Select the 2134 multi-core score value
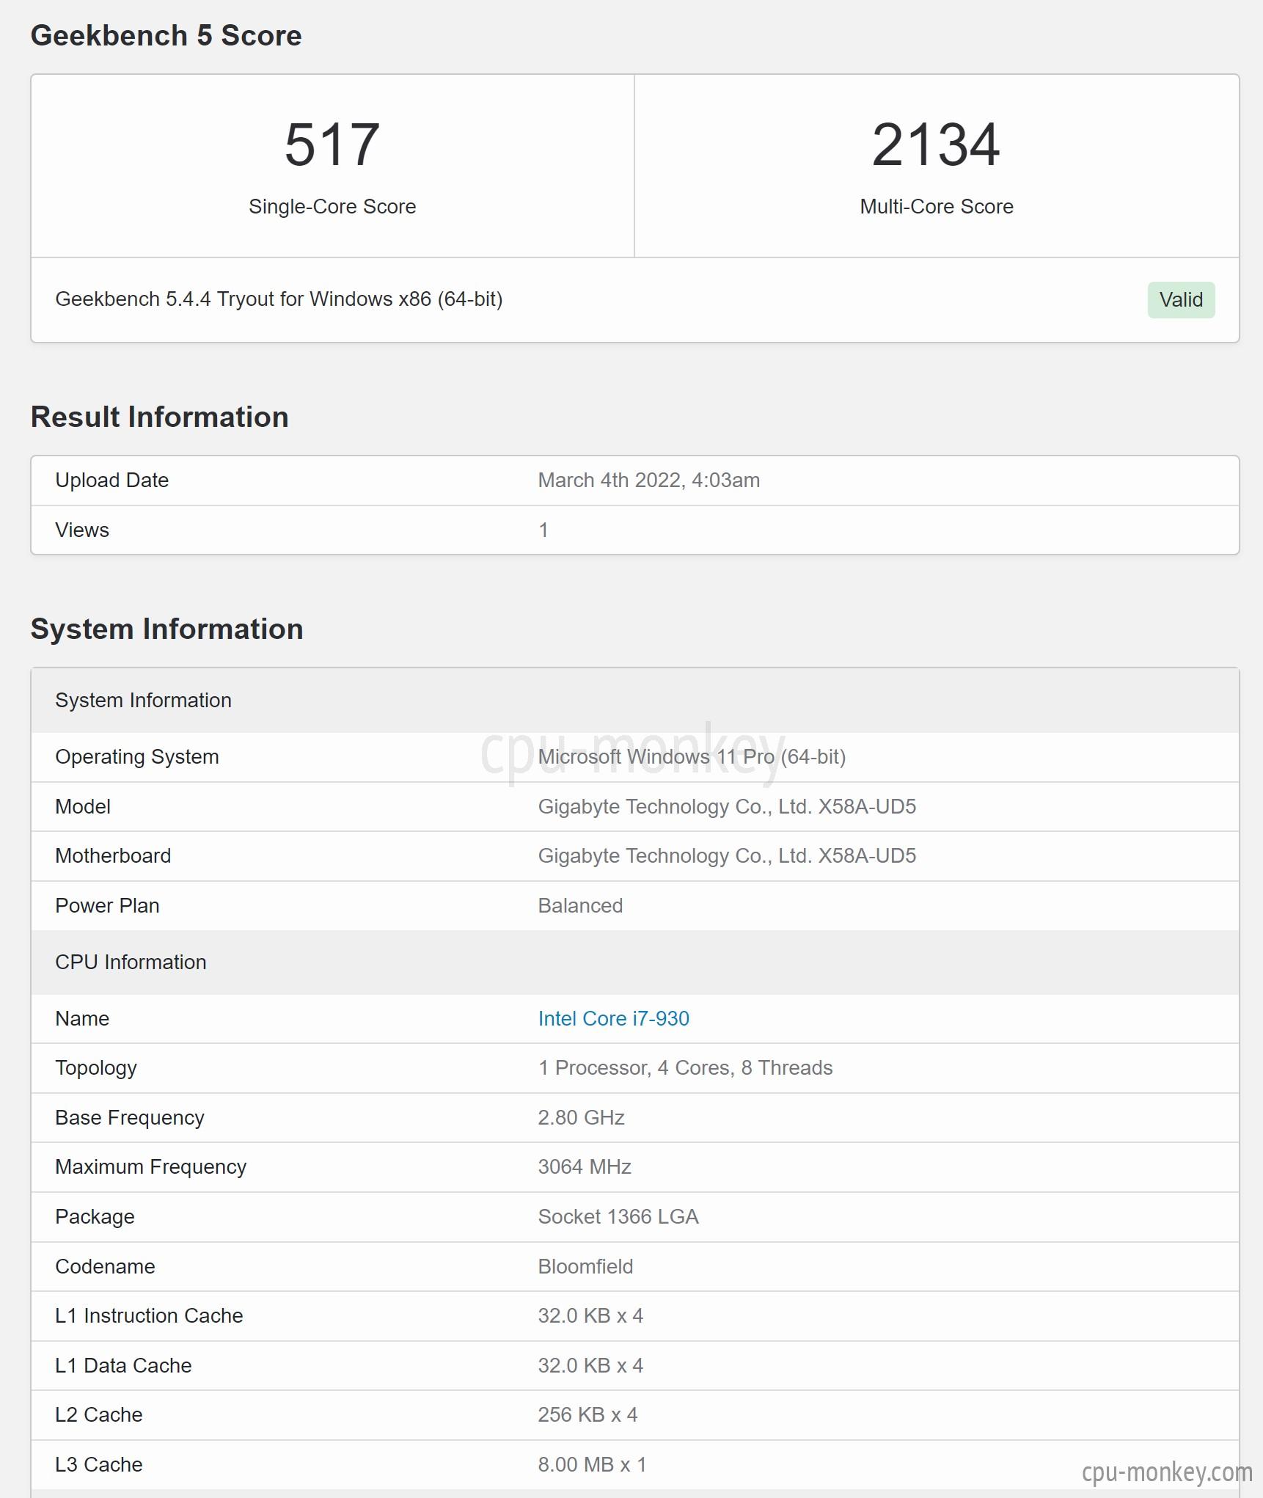Screen dimensions: 1263x1498 [936, 145]
